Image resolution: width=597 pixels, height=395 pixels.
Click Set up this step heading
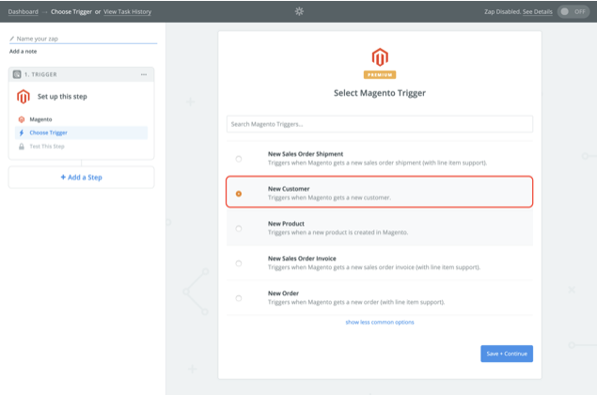(x=62, y=96)
